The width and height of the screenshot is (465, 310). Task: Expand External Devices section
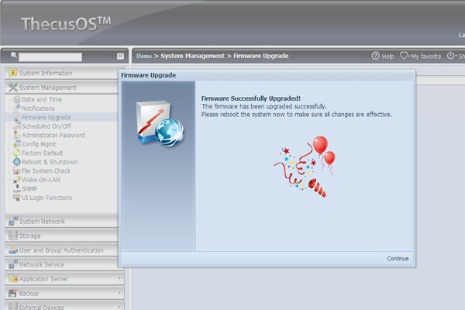click(64, 306)
